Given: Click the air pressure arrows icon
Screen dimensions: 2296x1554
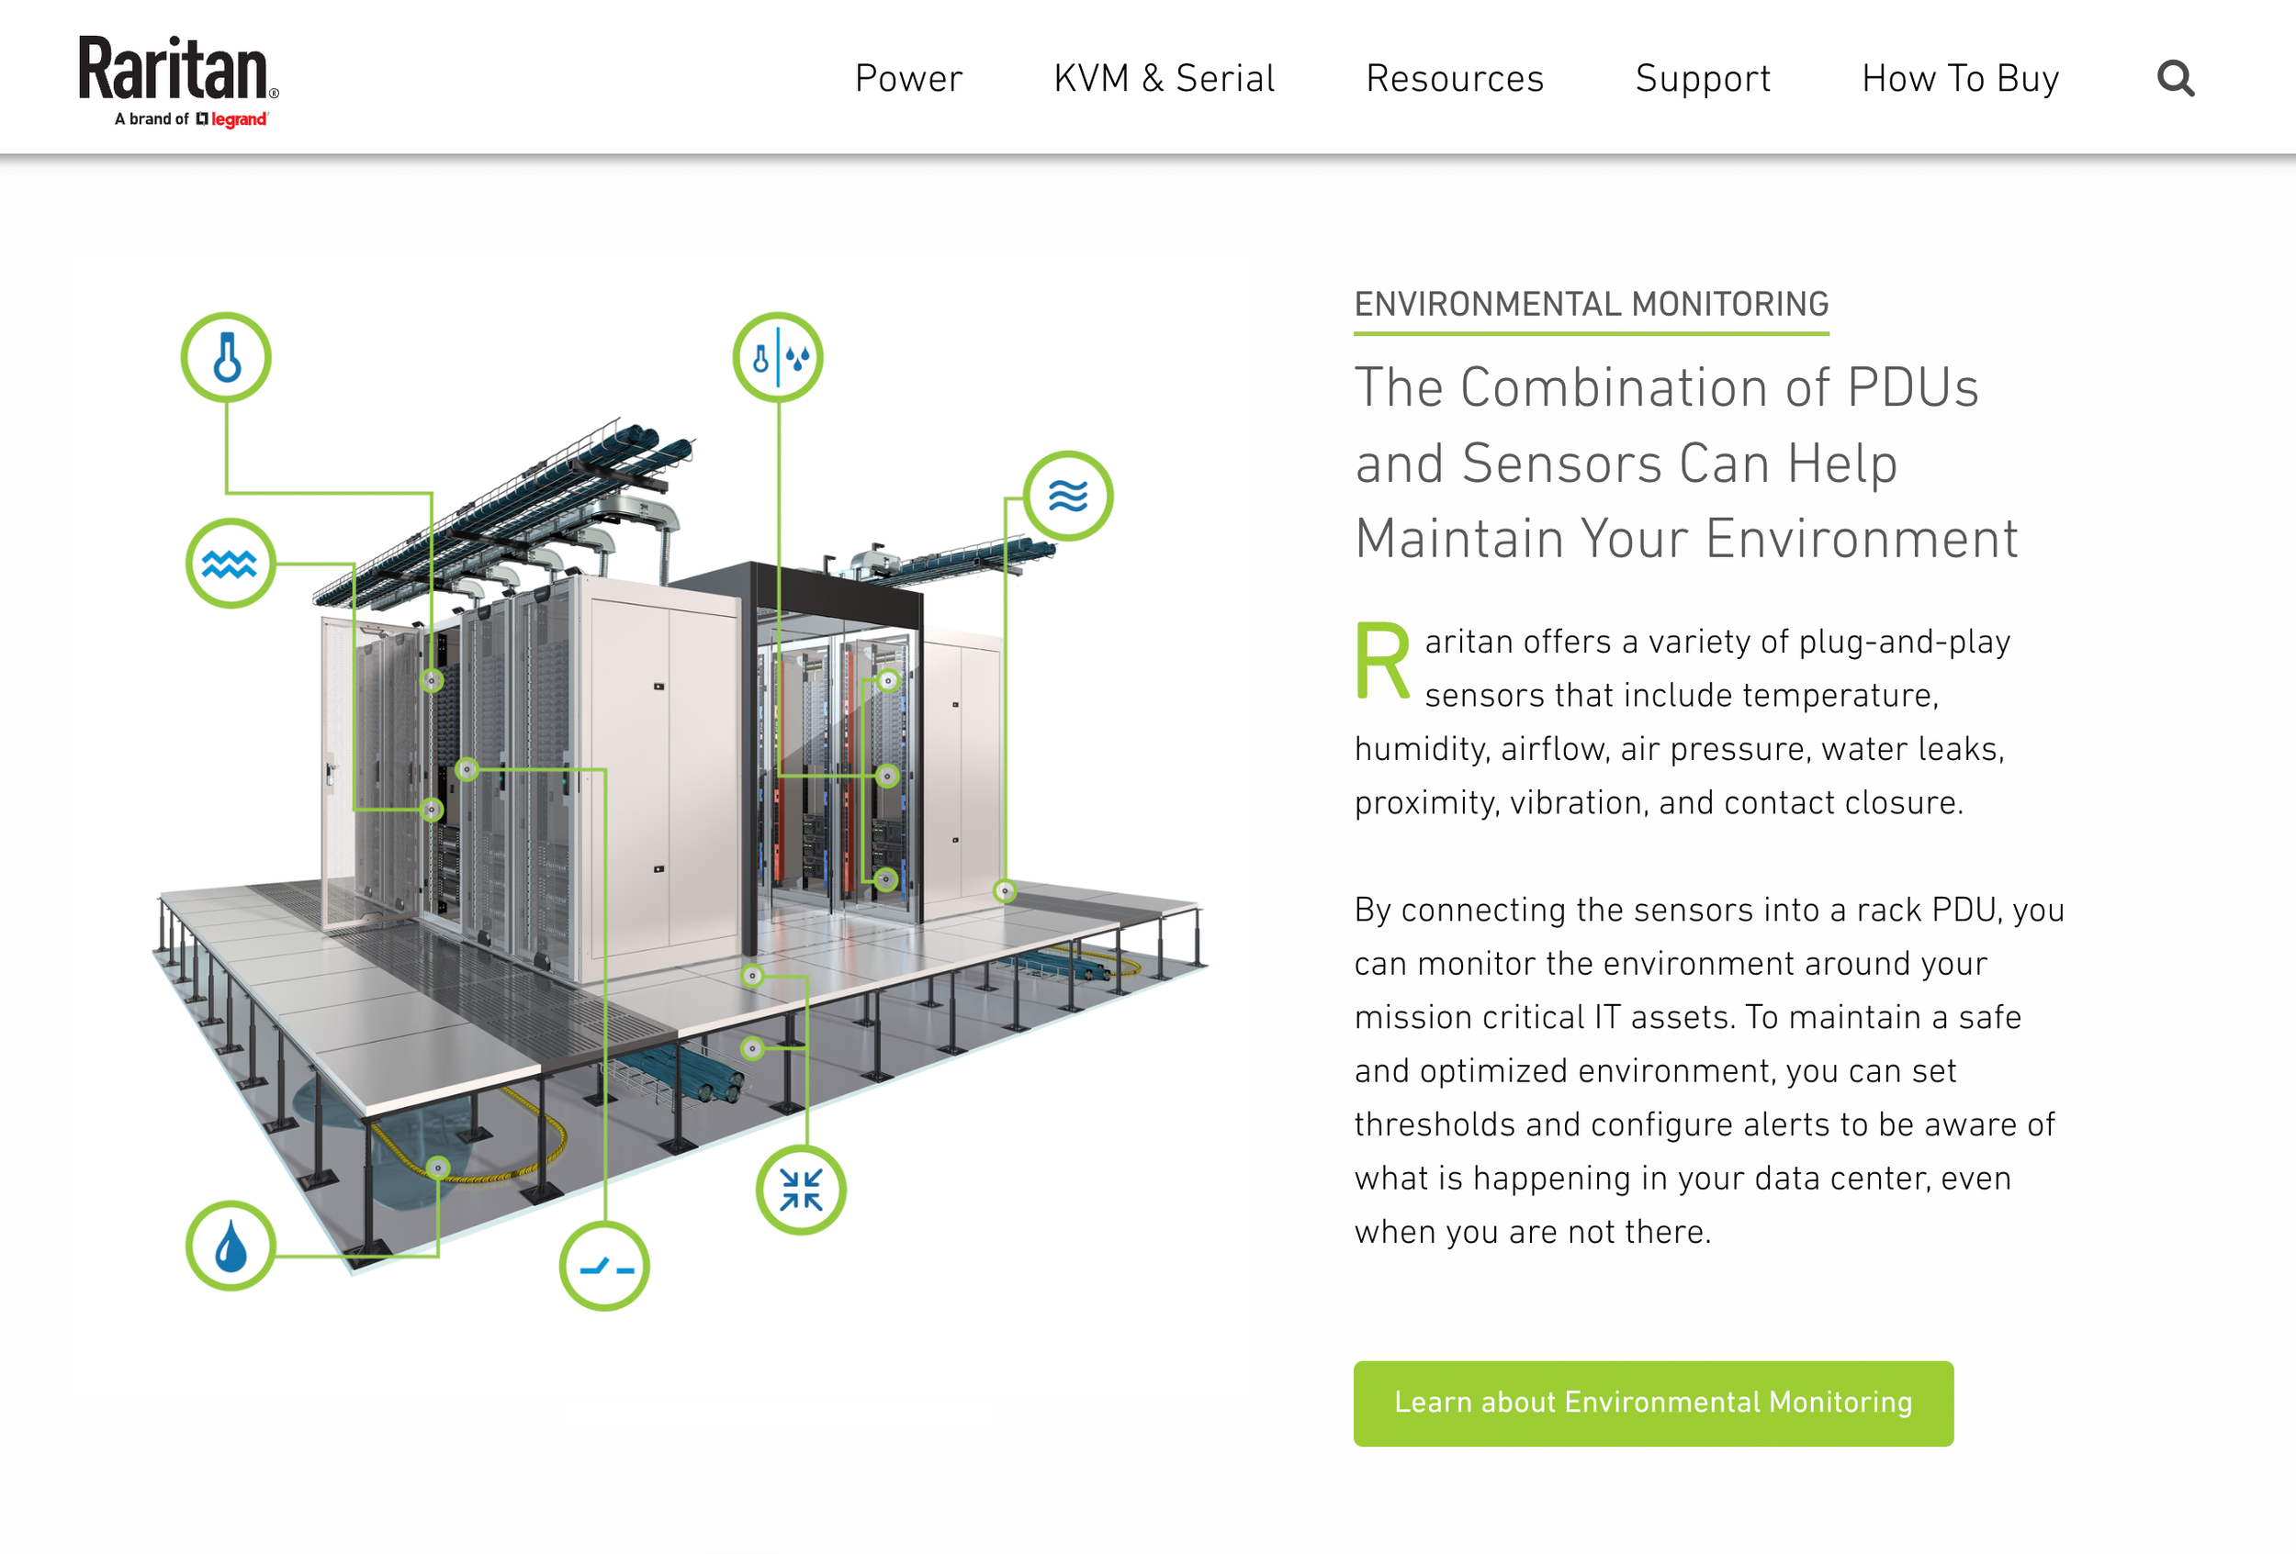Looking at the screenshot, I should 801,1190.
